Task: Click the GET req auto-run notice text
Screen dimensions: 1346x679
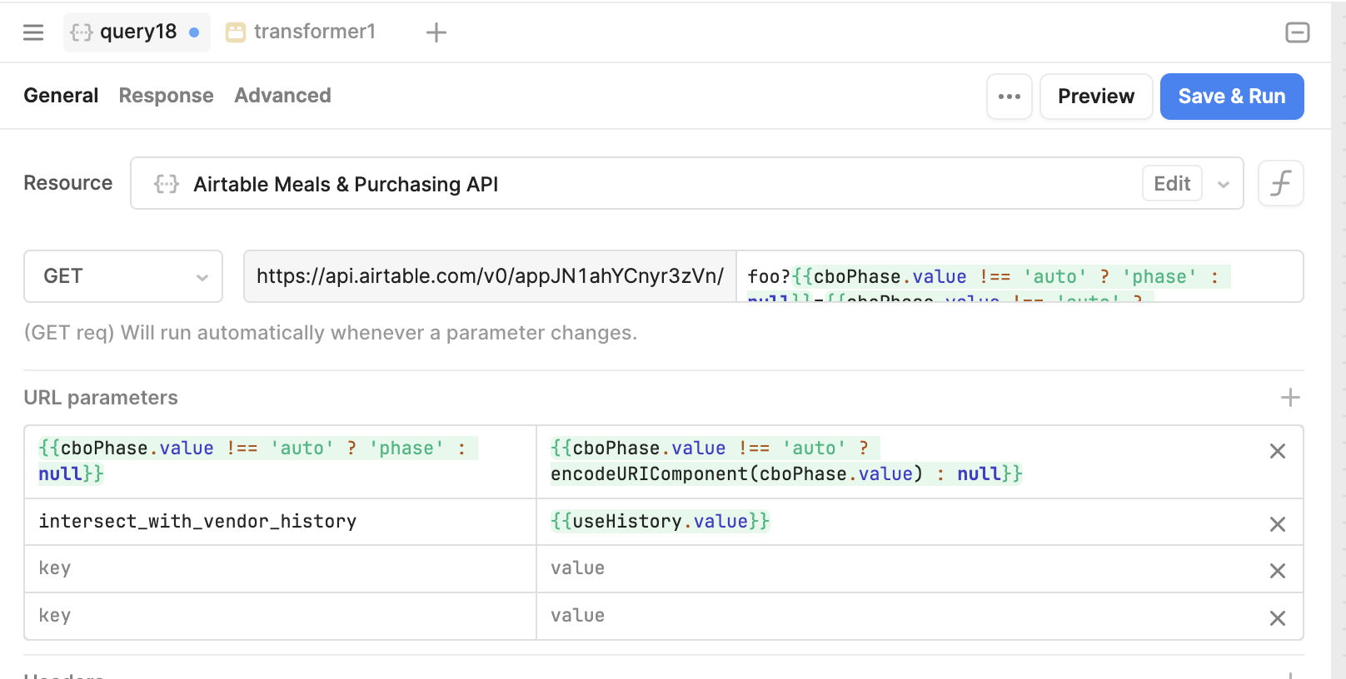Action: (330, 333)
